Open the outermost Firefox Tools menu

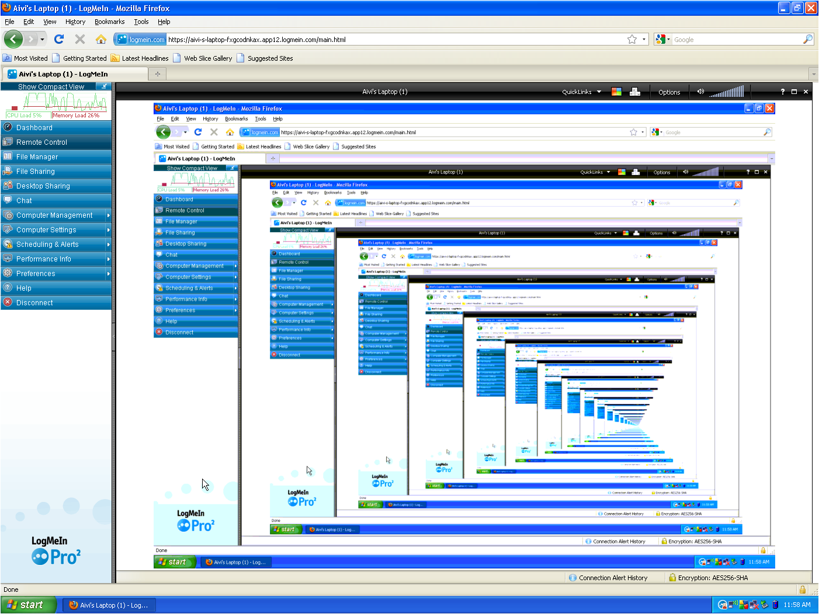(x=141, y=22)
